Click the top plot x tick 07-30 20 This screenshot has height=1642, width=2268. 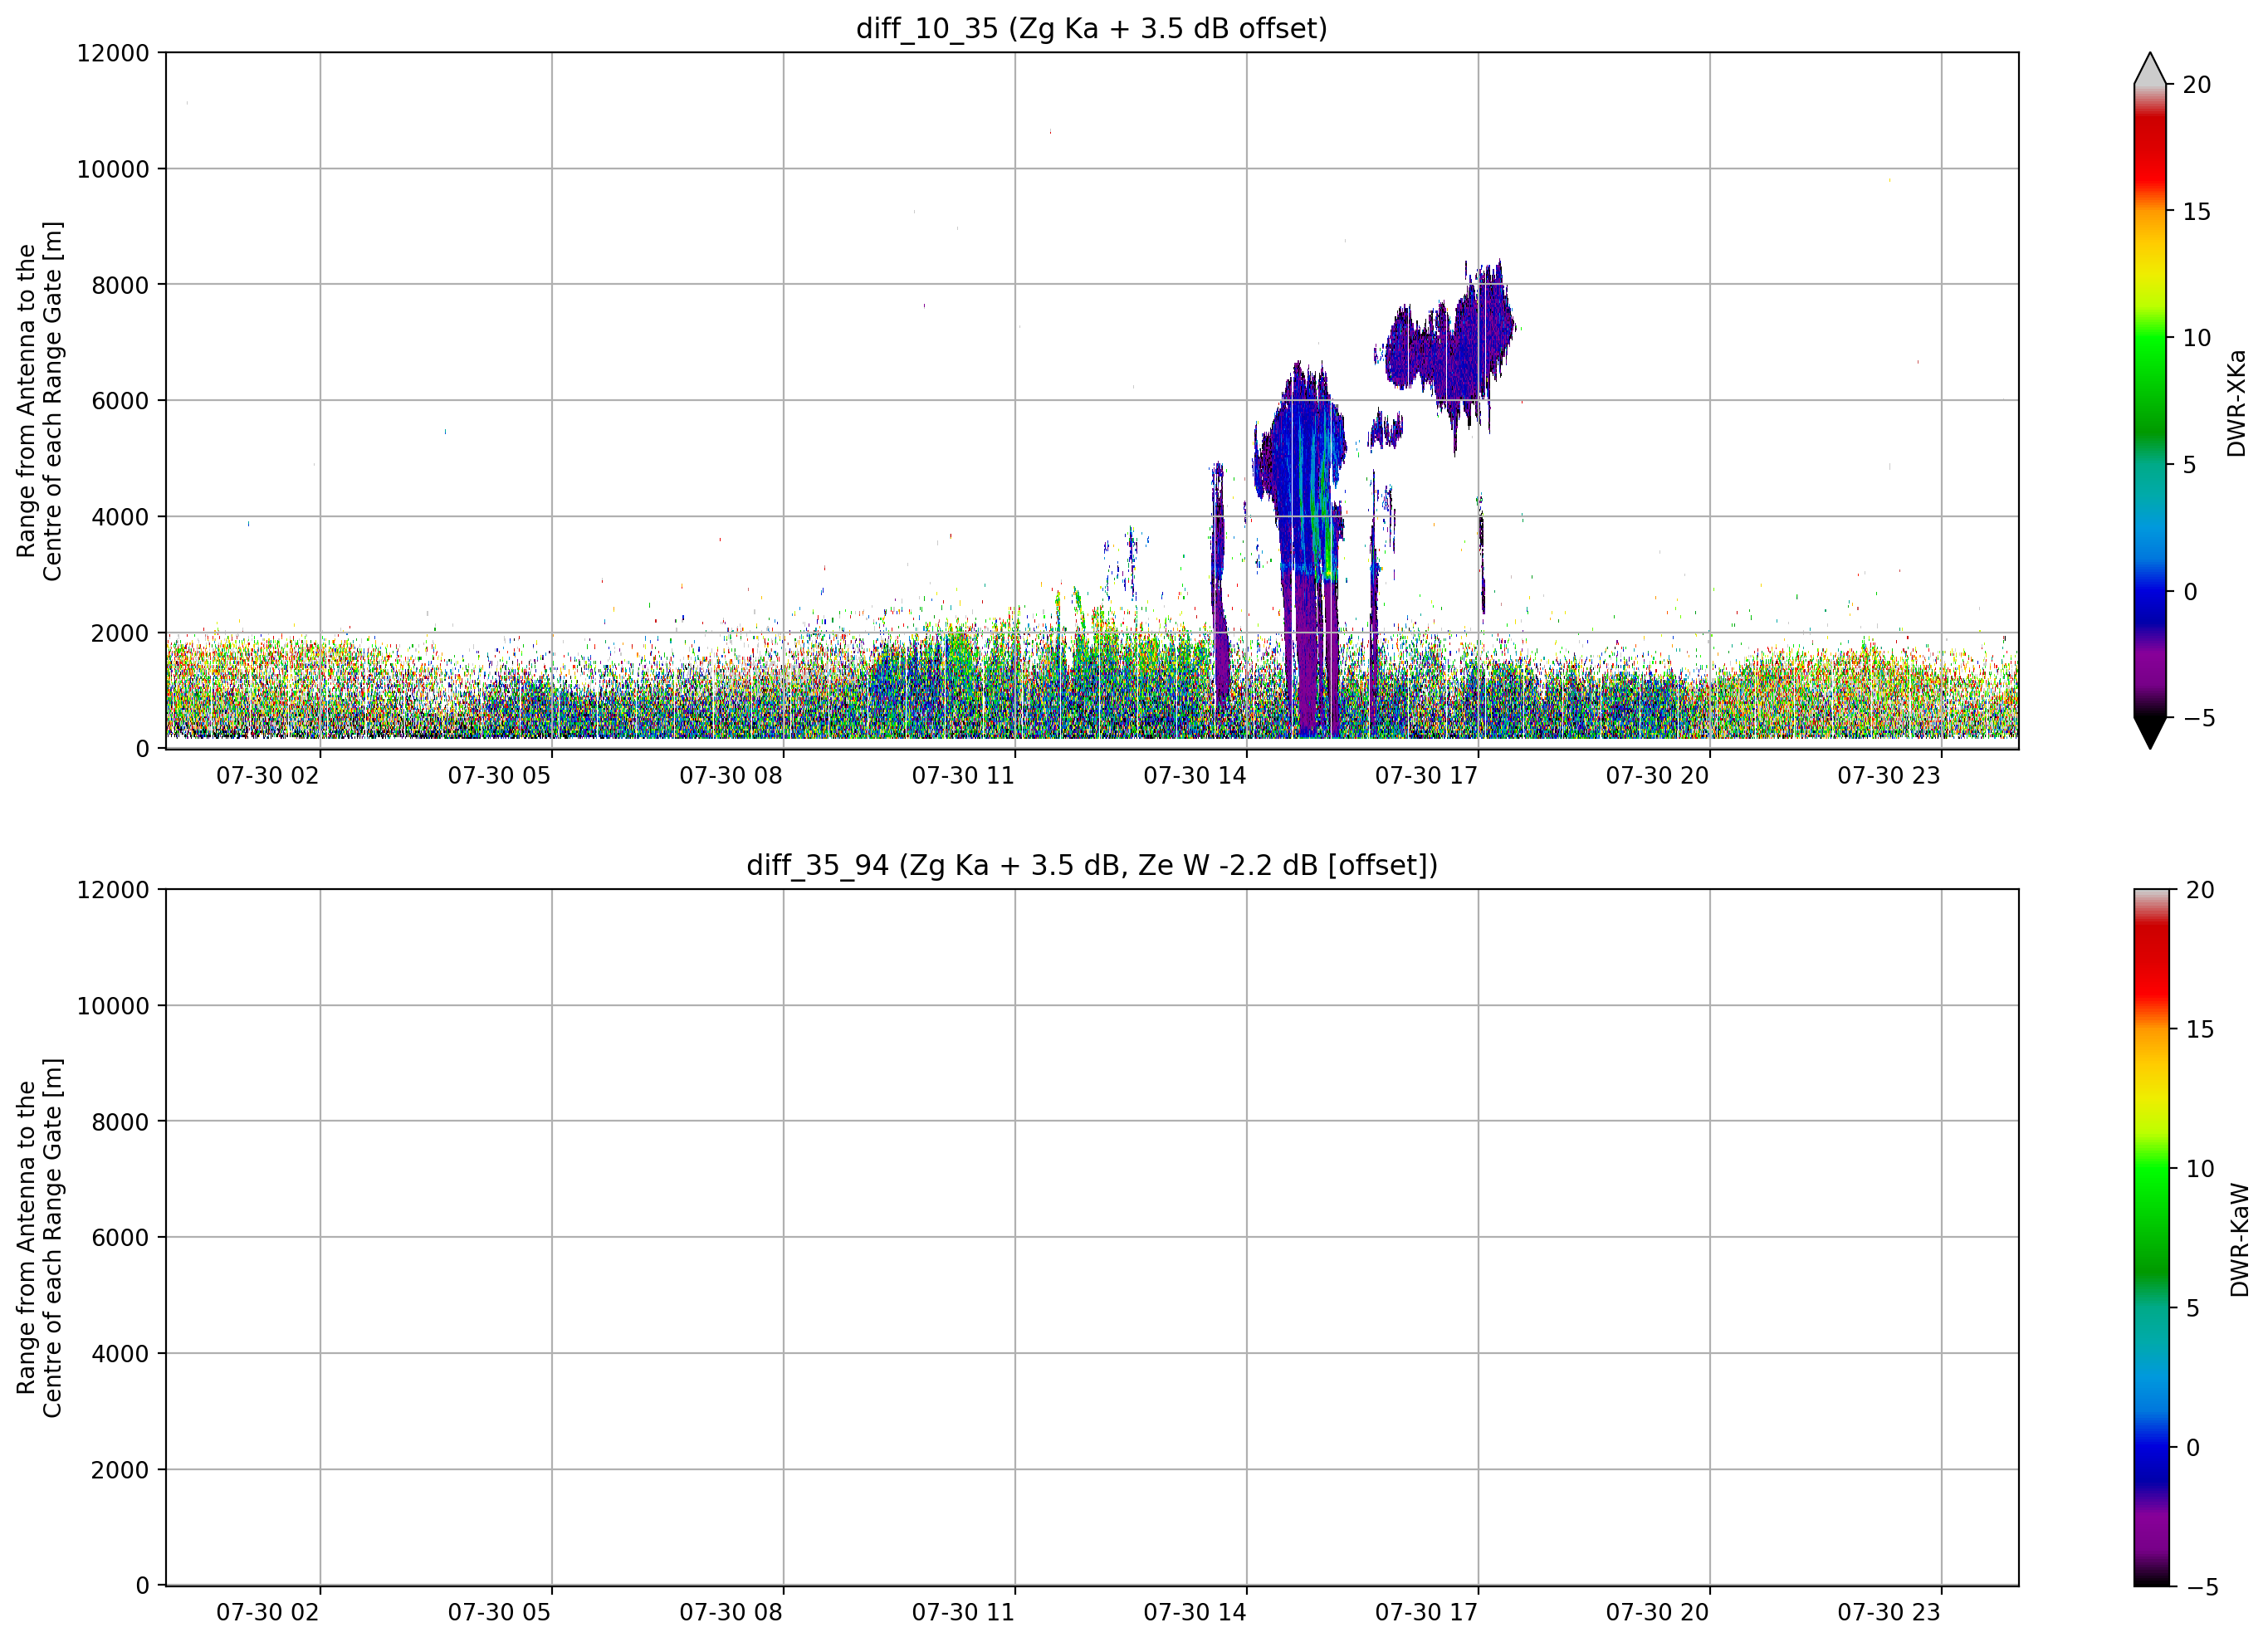tap(1658, 775)
